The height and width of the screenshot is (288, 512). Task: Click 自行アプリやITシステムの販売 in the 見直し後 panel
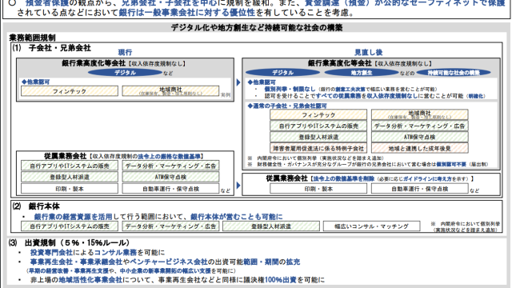[318, 126]
